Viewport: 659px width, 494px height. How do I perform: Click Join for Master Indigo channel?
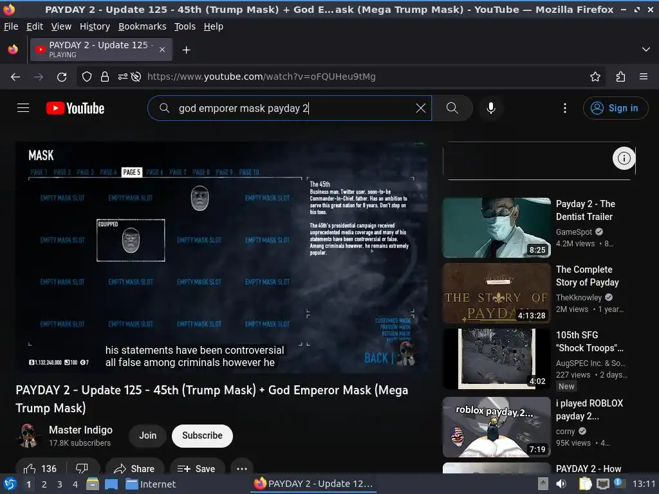point(147,435)
